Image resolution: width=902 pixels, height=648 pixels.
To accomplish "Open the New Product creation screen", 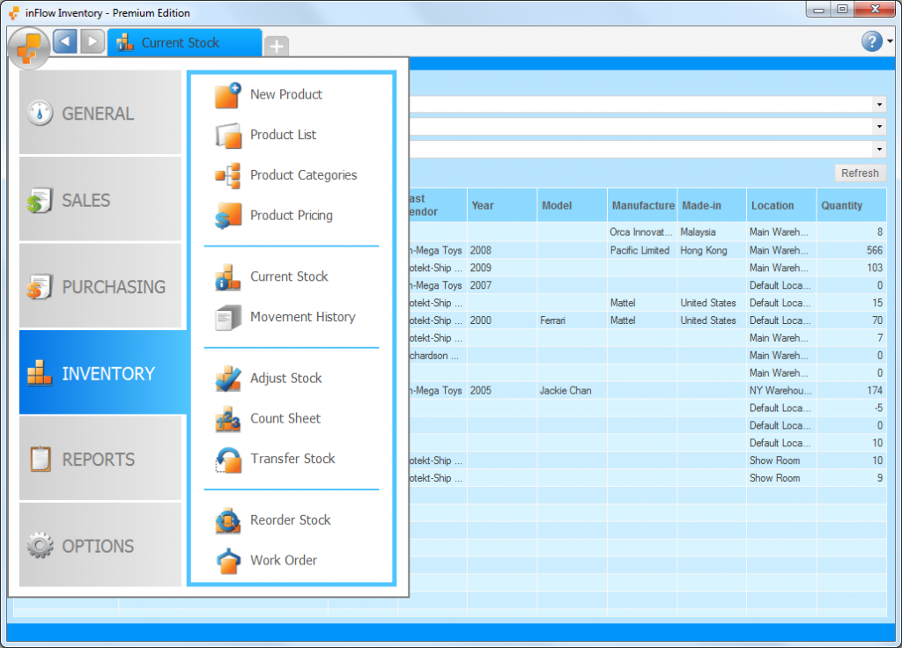I will [x=226, y=93].
